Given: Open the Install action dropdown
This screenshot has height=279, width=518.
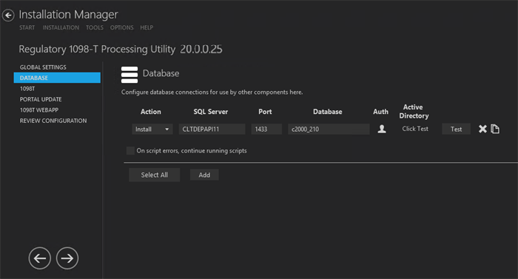Looking at the screenshot, I should (152, 130).
